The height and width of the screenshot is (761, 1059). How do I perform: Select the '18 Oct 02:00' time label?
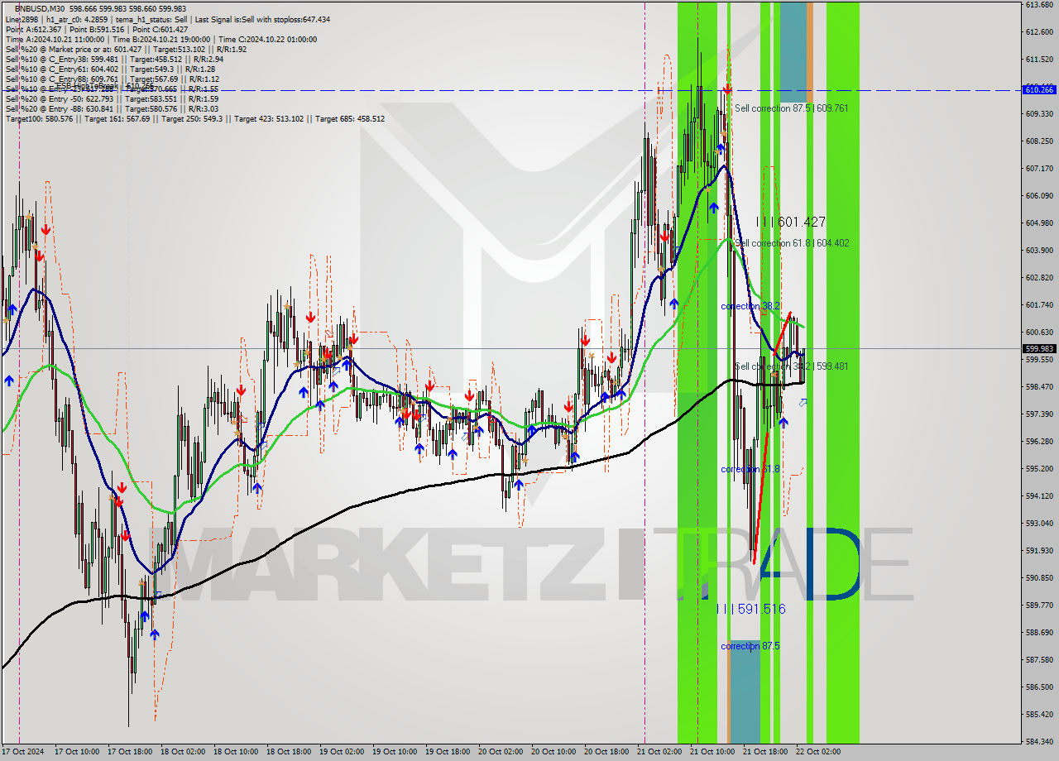[182, 753]
